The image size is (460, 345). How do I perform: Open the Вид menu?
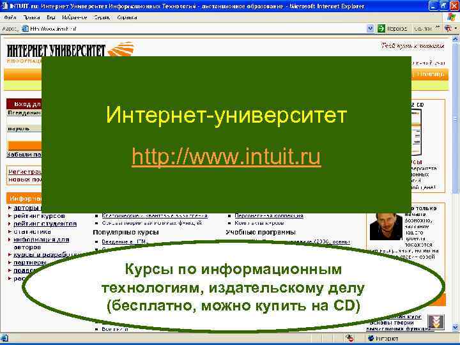[50, 17]
